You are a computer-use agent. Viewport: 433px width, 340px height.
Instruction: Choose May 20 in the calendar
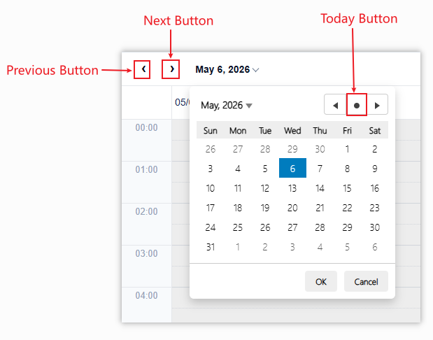click(292, 208)
